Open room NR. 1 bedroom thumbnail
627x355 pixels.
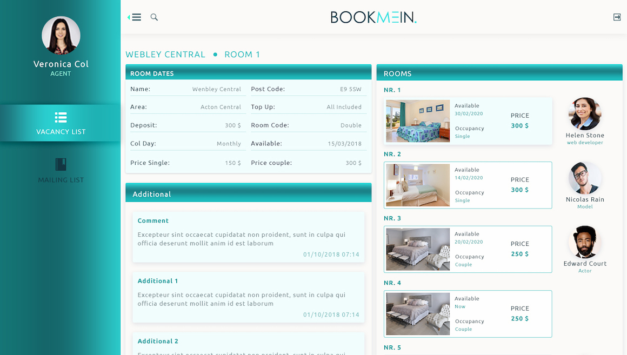tap(418, 120)
